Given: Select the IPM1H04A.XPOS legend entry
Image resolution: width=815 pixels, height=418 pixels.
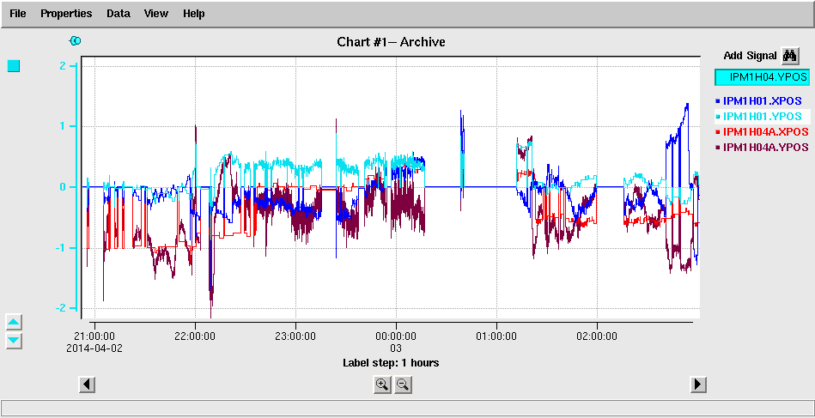Looking at the screenshot, I should (766, 130).
